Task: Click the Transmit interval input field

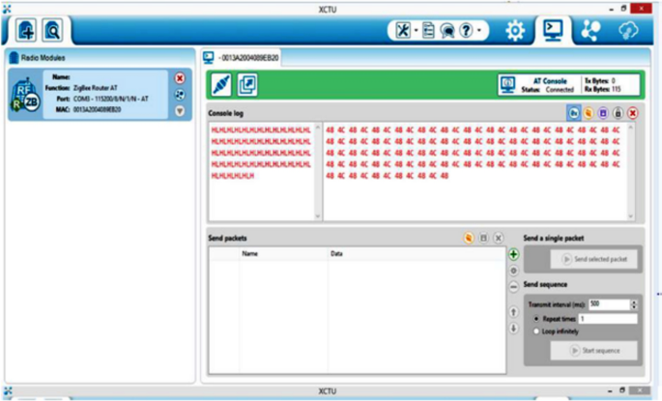Action: (609, 304)
